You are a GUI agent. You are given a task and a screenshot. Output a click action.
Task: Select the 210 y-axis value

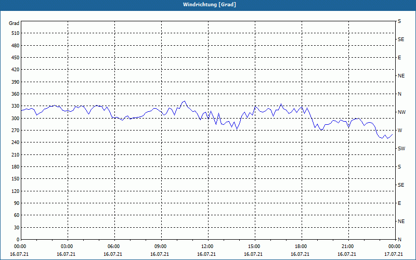click(x=16, y=154)
